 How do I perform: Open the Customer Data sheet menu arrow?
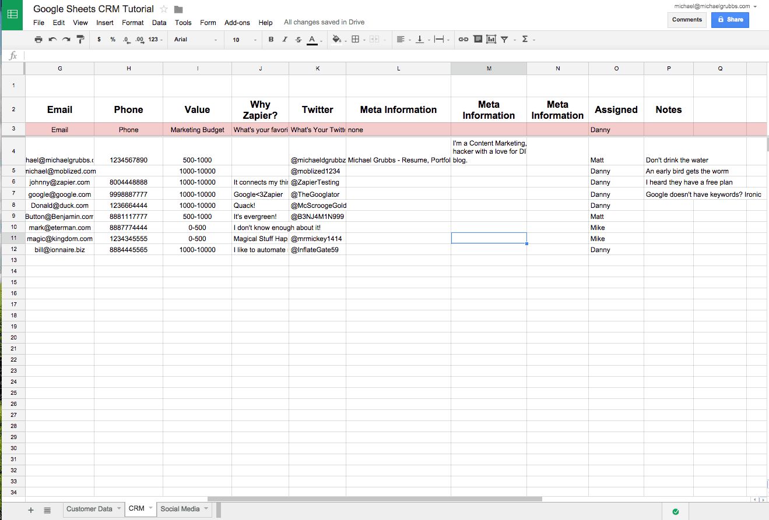(x=118, y=509)
